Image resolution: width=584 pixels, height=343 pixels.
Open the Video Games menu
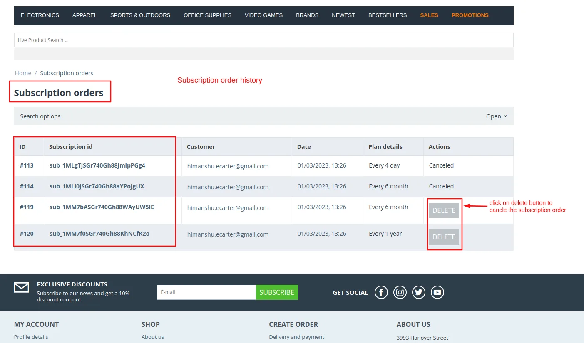pos(263,15)
